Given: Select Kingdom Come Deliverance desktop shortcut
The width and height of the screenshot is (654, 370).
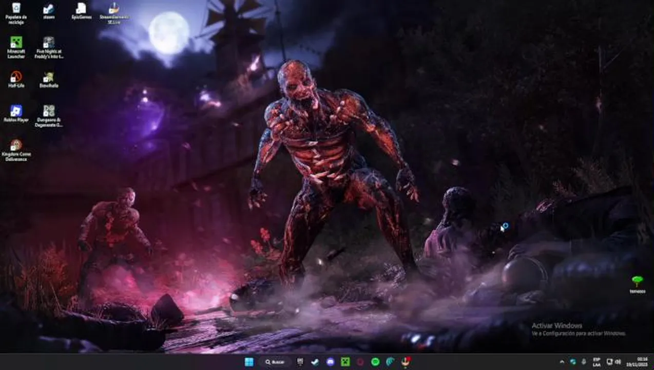Looking at the screenshot, I should click(x=16, y=150).
